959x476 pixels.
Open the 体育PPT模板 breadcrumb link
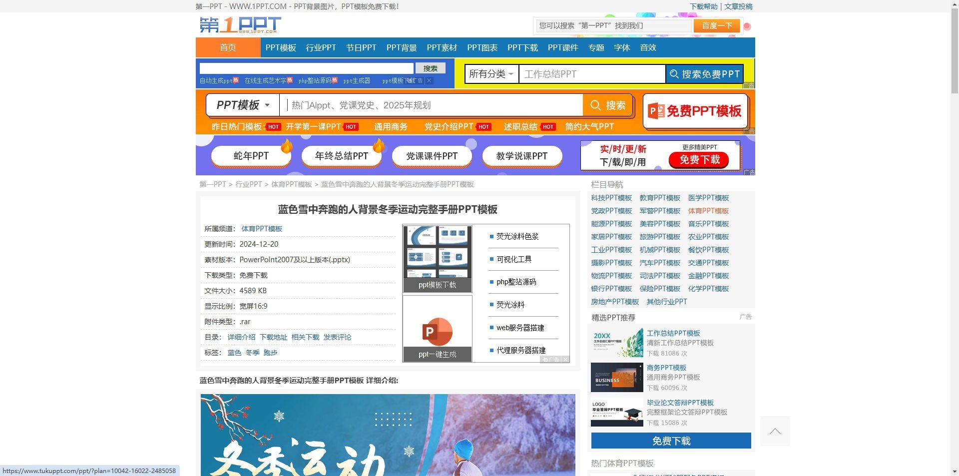291,184
